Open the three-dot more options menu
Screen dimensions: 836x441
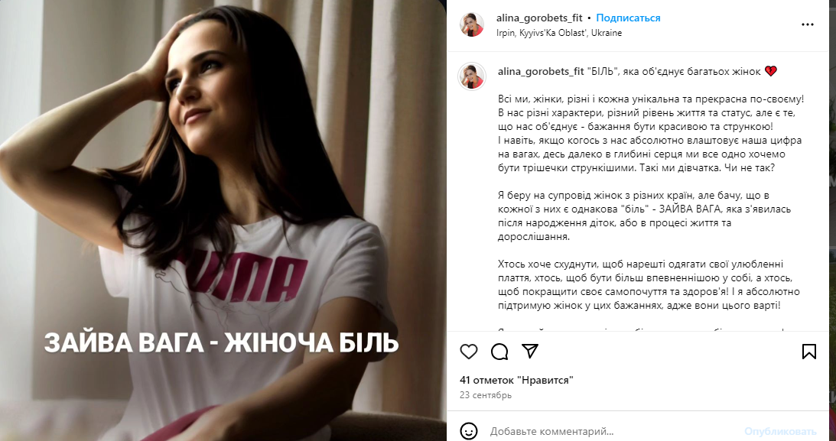click(808, 24)
